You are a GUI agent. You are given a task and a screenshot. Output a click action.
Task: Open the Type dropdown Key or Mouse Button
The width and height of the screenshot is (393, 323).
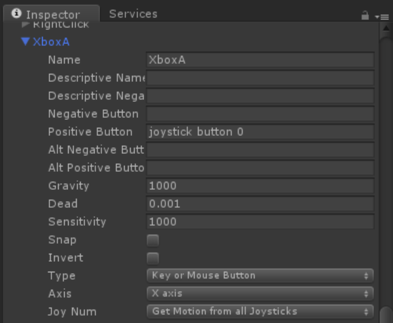click(x=260, y=276)
